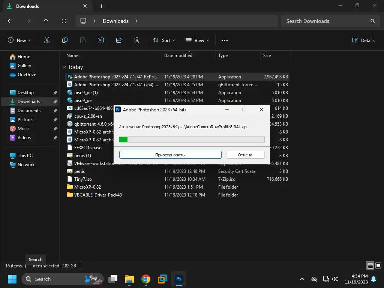Open the See more ellipsis menu
Image resolution: width=384 pixels, height=288 pixels.
[225, 40]
